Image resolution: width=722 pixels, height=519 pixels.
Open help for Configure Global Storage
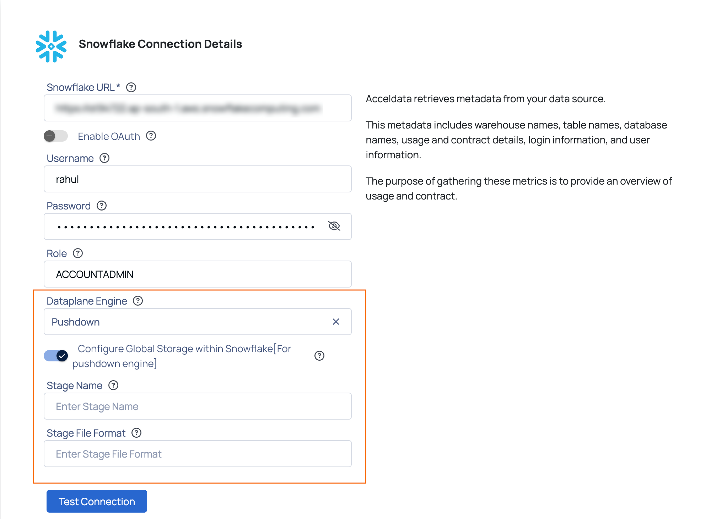click(319, 356)
